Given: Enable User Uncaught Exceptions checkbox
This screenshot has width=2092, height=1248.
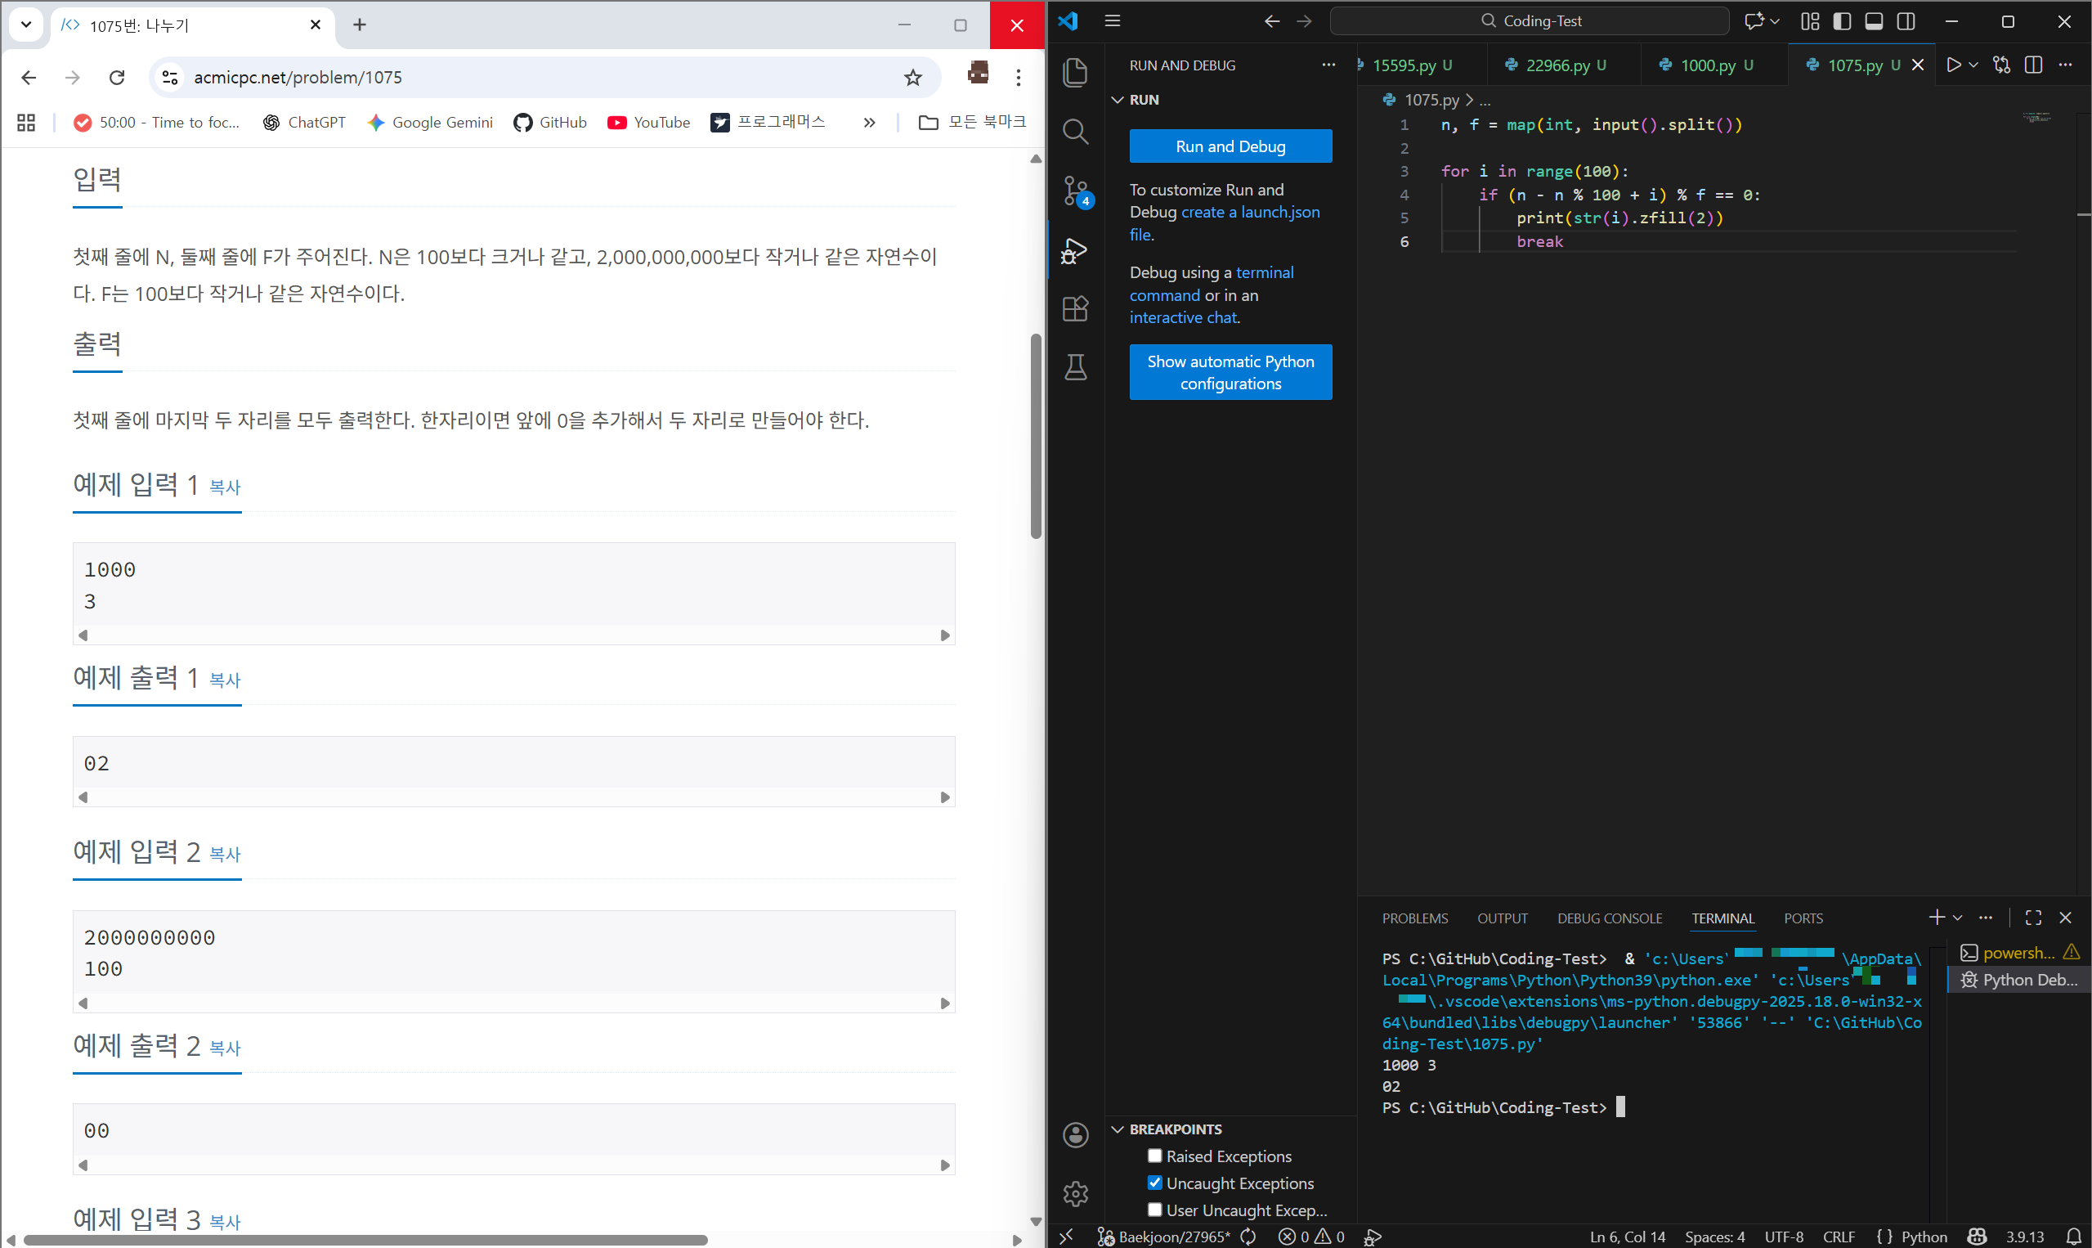Looking at the screenshot, I should point(1155,1210).
